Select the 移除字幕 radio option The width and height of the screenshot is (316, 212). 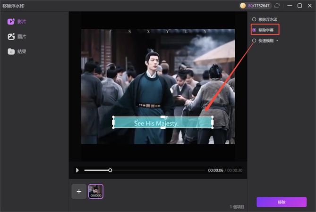254,30
